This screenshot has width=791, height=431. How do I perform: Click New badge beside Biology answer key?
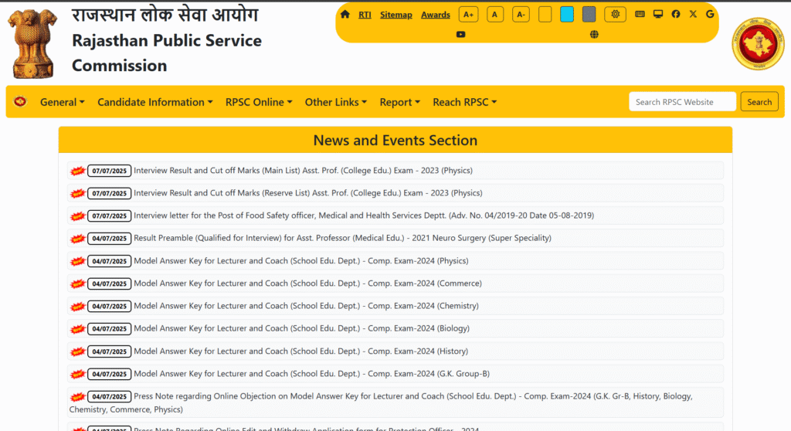(x=78, y=329)
